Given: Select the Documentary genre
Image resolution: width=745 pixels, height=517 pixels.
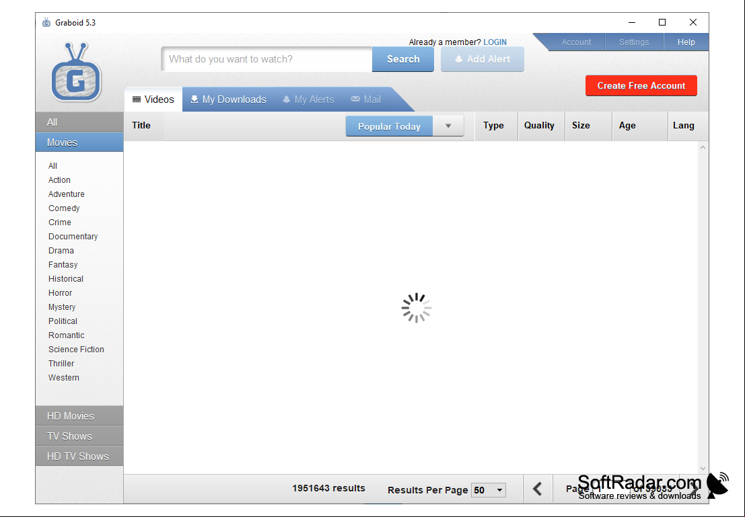Looking at the screenshot, I should (73, 237).
